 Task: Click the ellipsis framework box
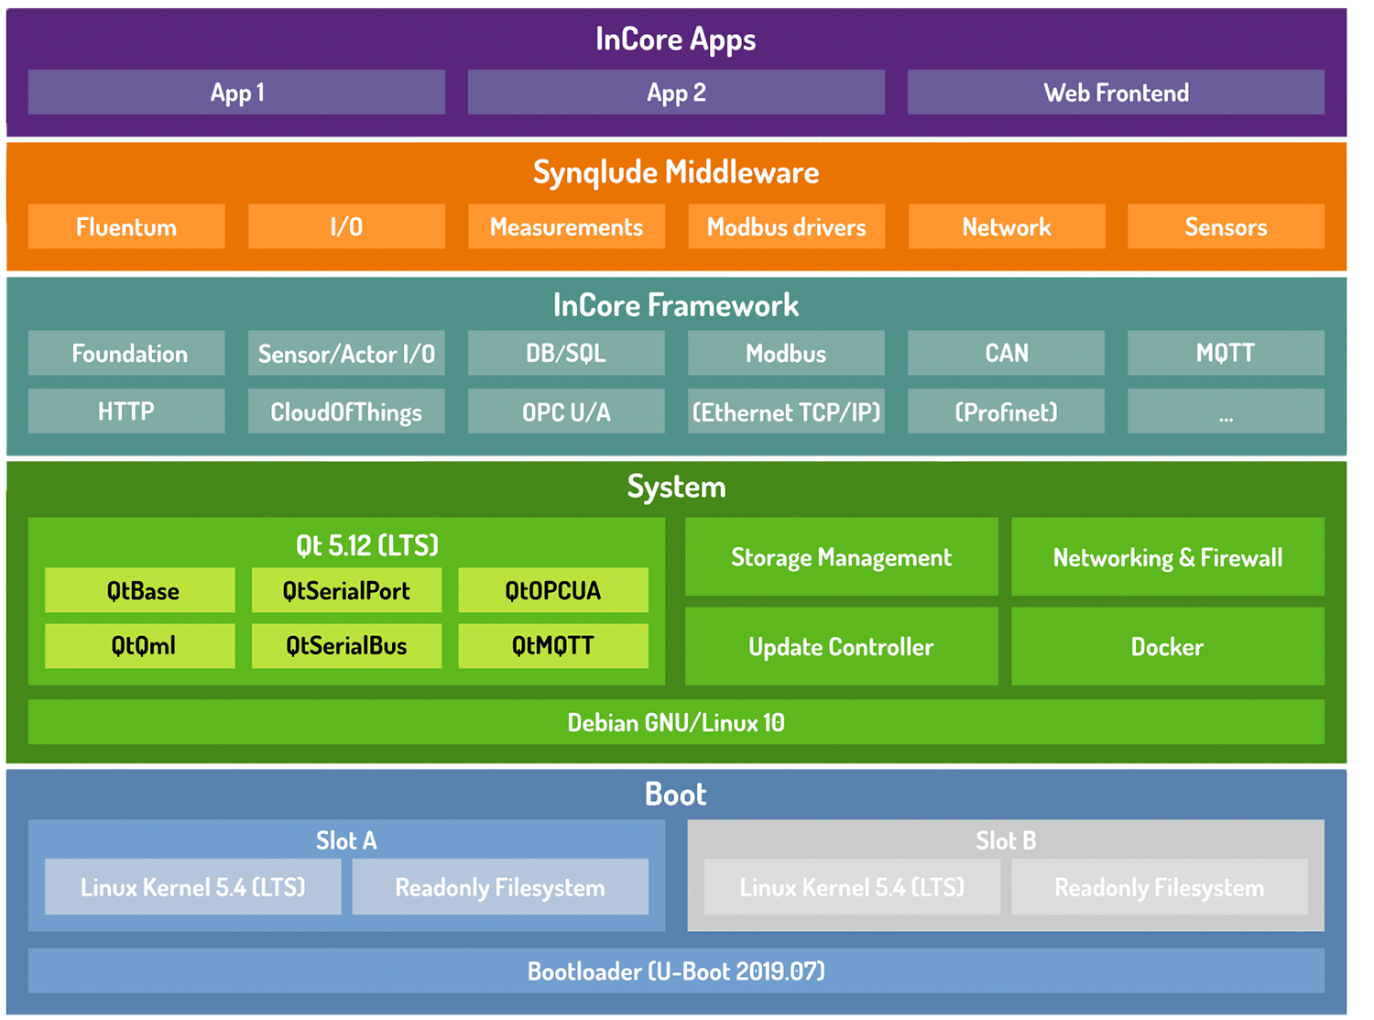[1226, 411]
